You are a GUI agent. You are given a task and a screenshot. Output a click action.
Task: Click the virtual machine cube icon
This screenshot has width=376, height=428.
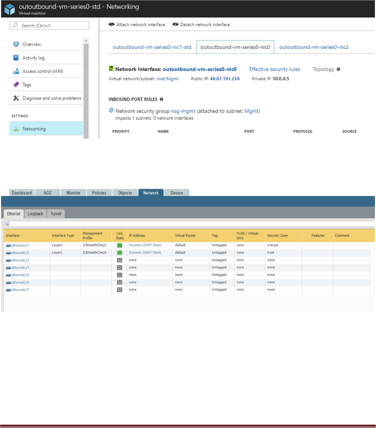10,9
